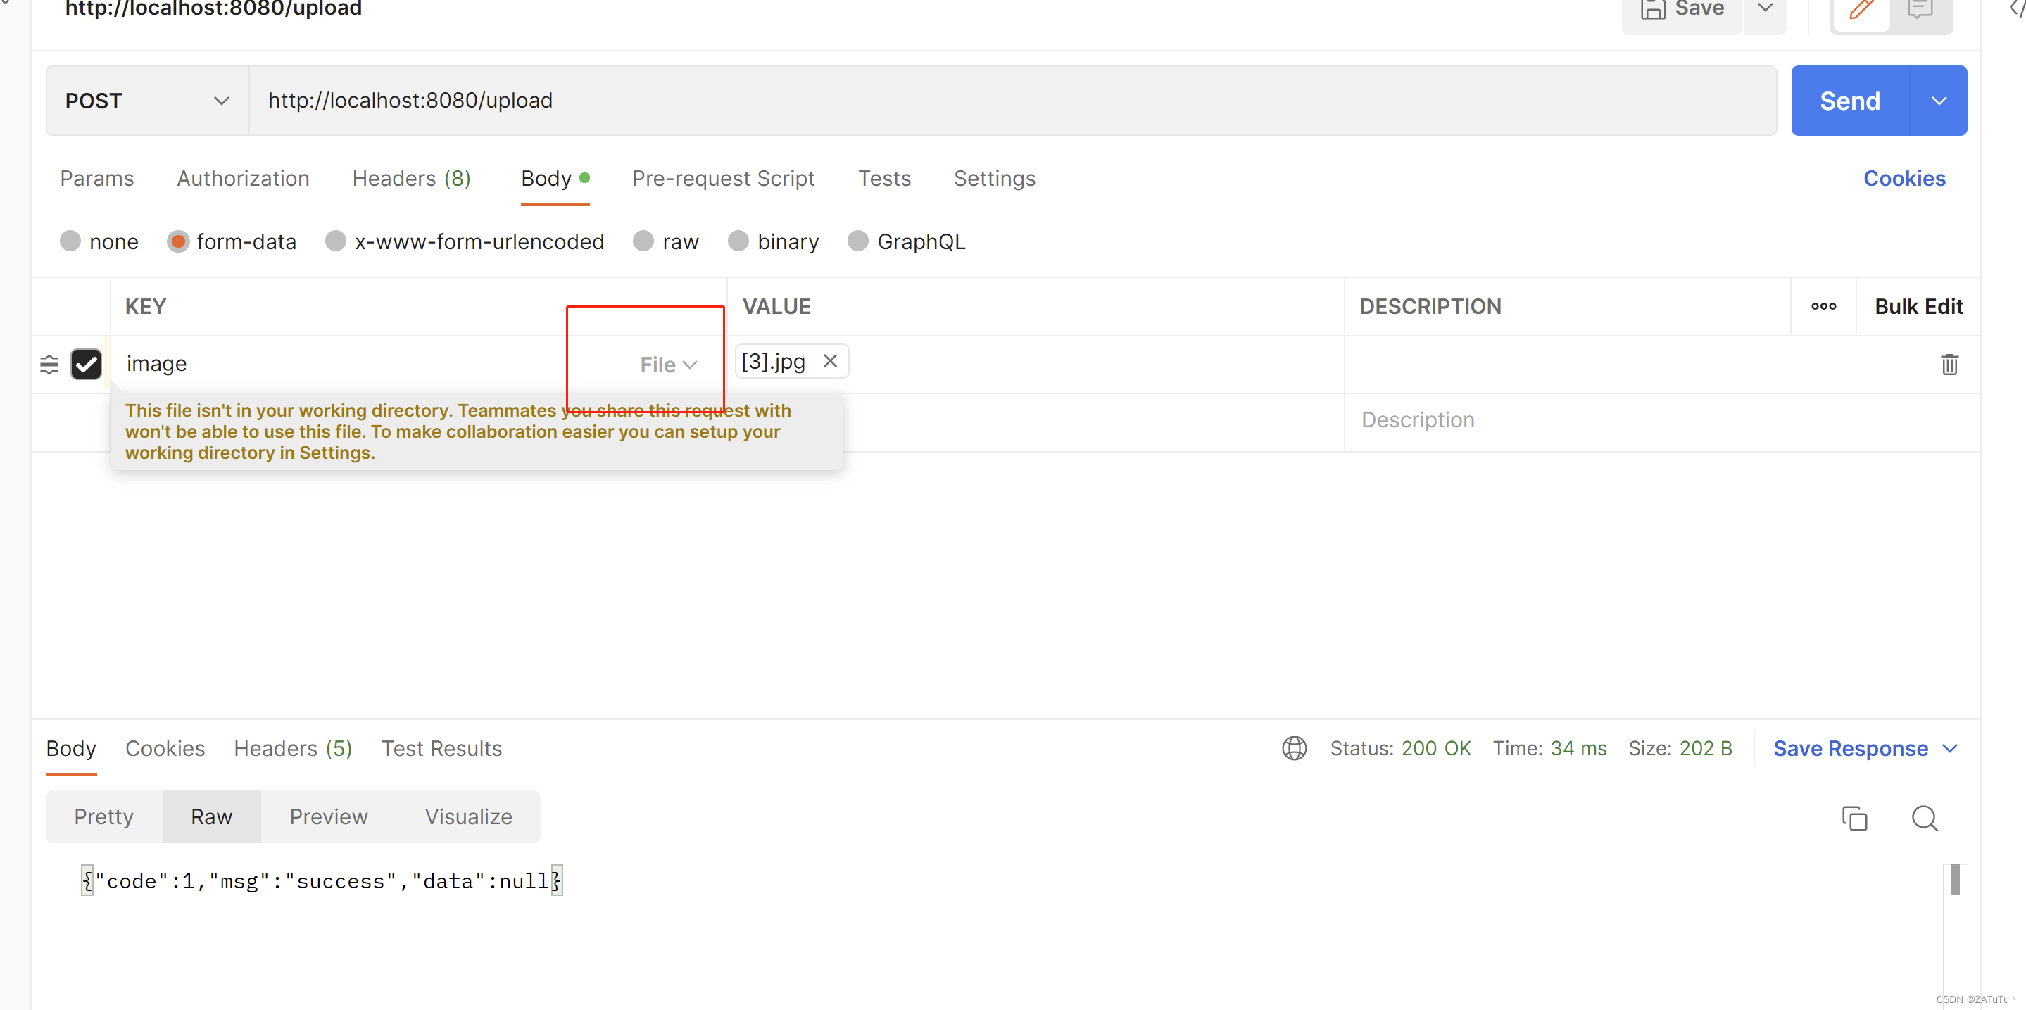Open the Save options dropdown arrow
This screenshot has height=1010, width=2026.
(x=1765, y=9)
